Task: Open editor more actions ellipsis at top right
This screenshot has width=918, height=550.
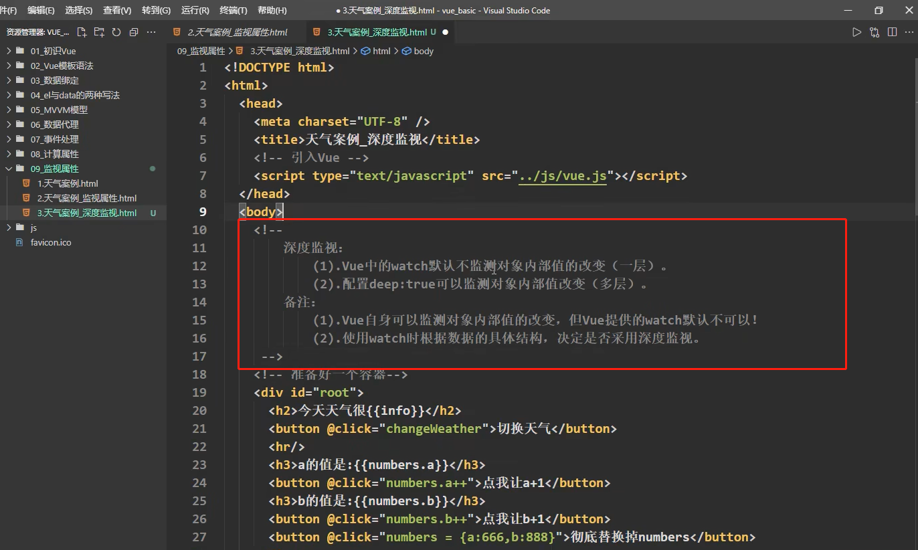Action: tap(909, 32)
